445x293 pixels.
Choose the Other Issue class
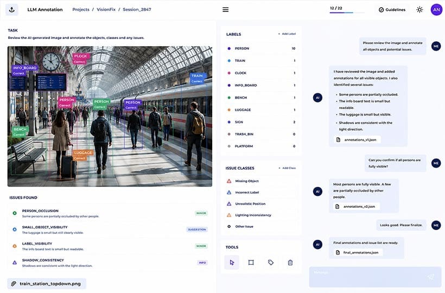pyautogui.click(x=260, y=226)
